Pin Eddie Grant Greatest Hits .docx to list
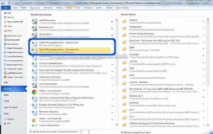 tap(112, 72)
